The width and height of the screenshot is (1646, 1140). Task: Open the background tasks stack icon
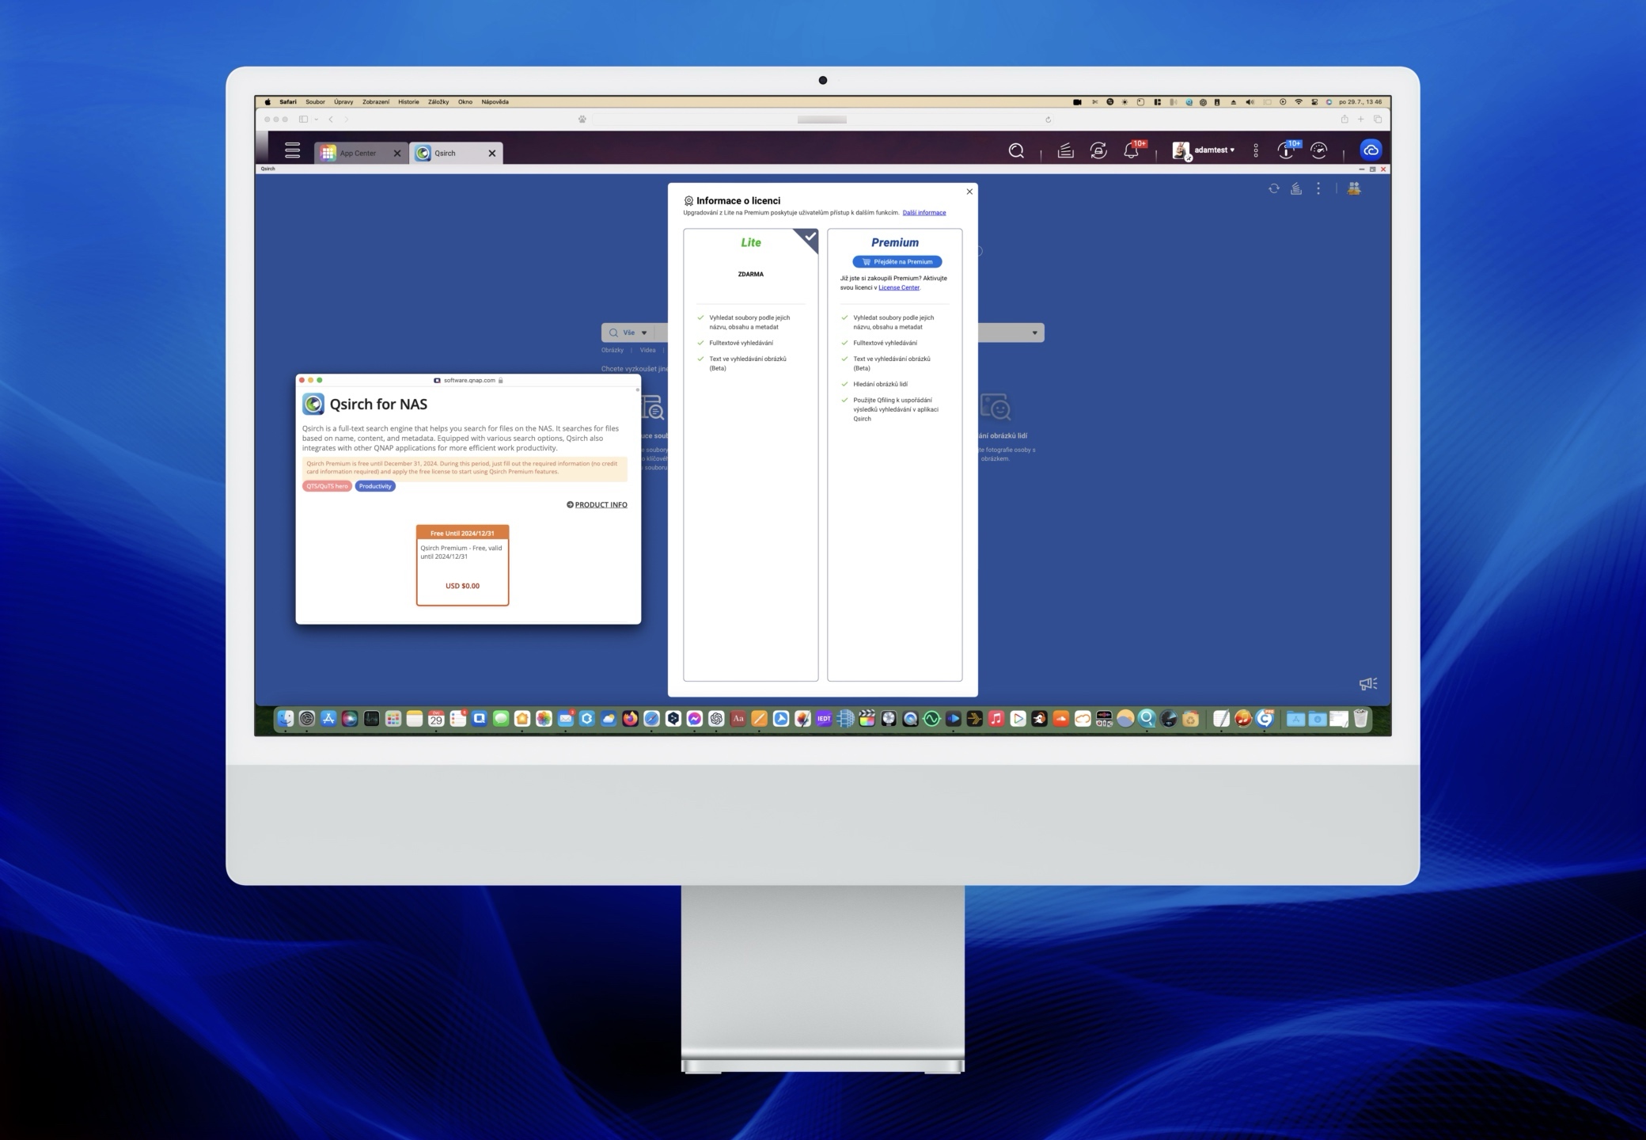coord(1065,150)
